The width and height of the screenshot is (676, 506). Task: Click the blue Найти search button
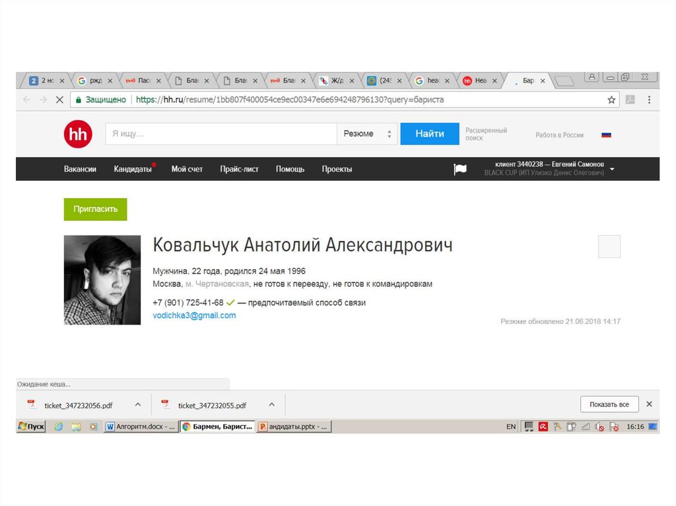point(429,134)
